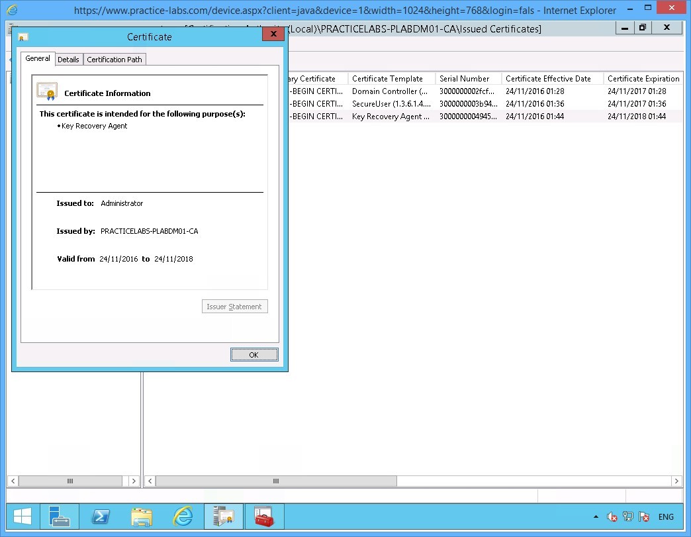Switch to the Details tab
The image size is (691, 537).
tap(68, 59)
